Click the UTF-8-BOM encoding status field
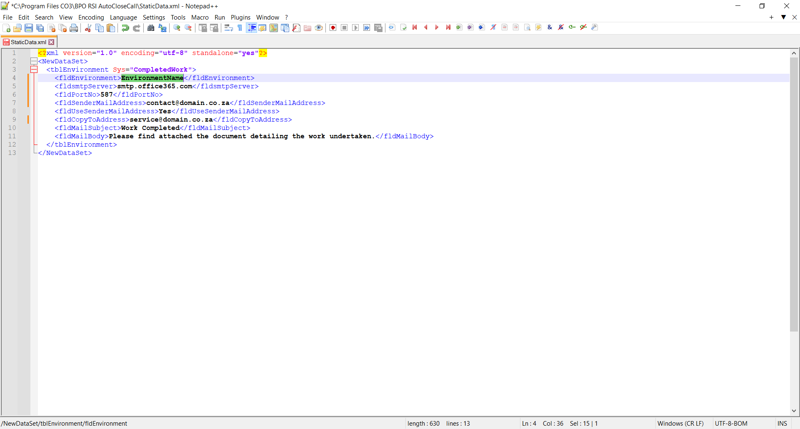Image resolution: width=800 pixels, height=429 pixels. click(731, 424)
